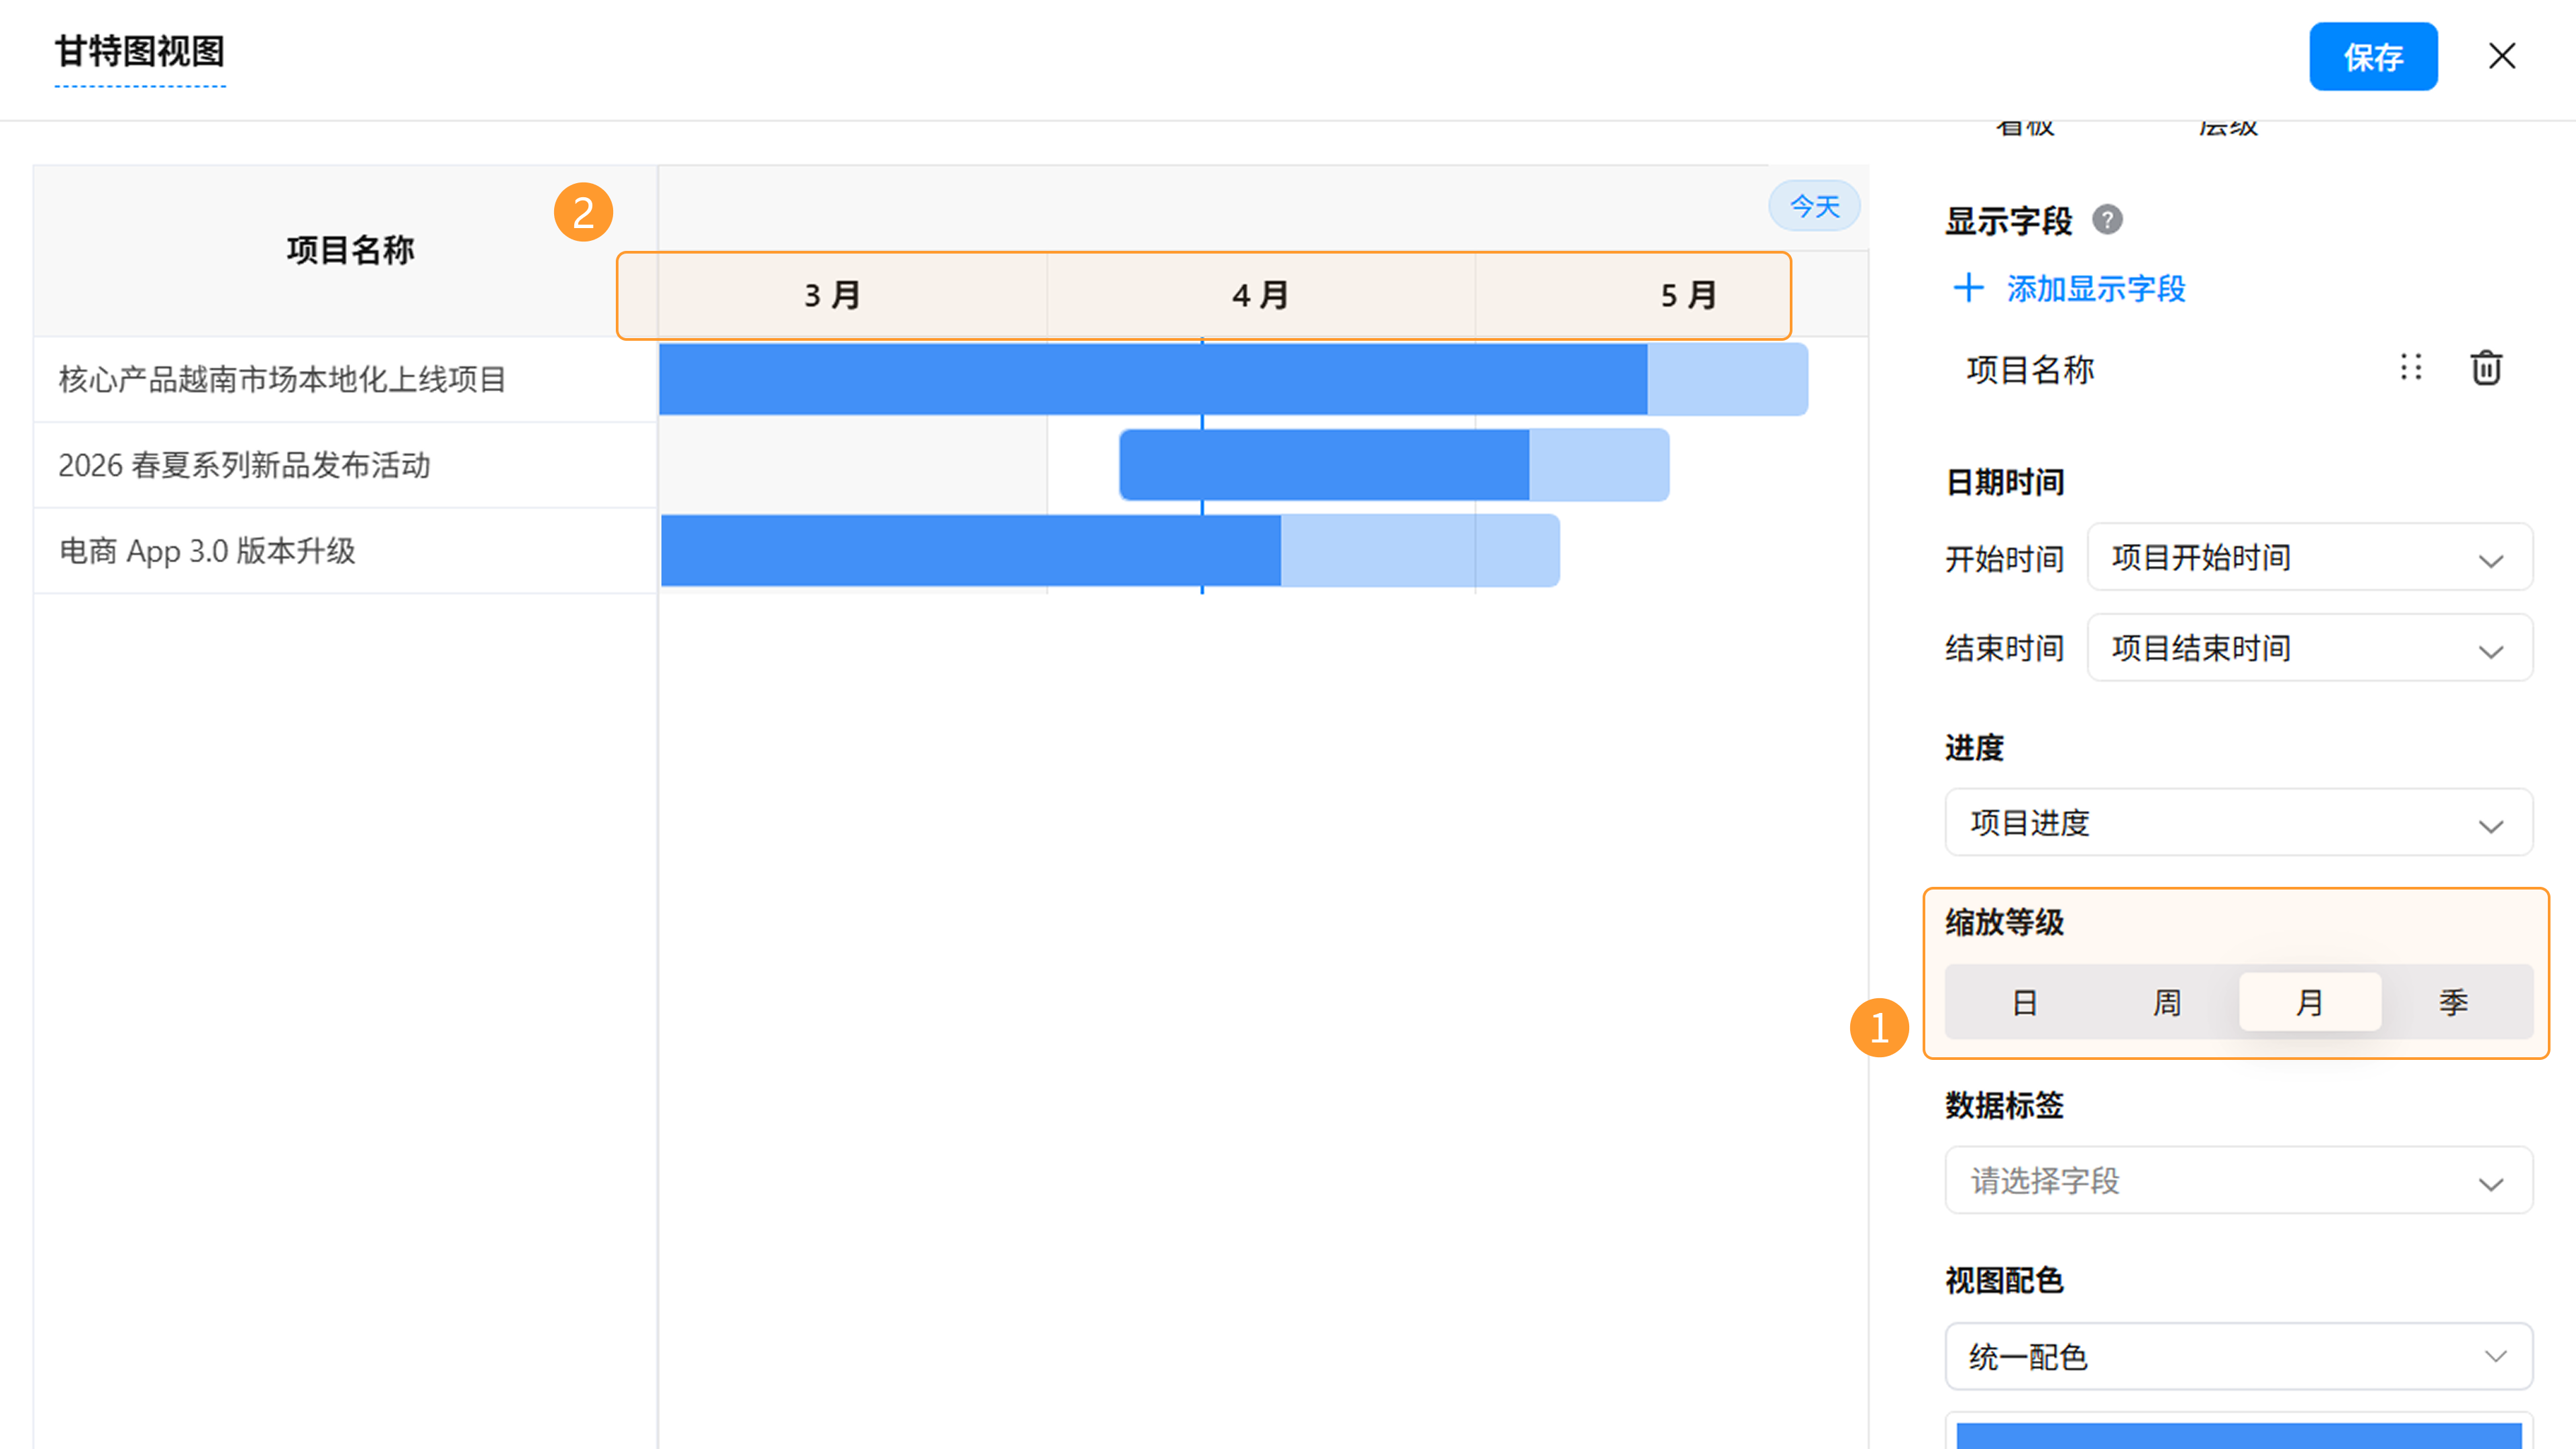Viewport: 2576px width, 1449px height.
Task: Choose the 季 zoom level
Action: click(2453, 1002)
